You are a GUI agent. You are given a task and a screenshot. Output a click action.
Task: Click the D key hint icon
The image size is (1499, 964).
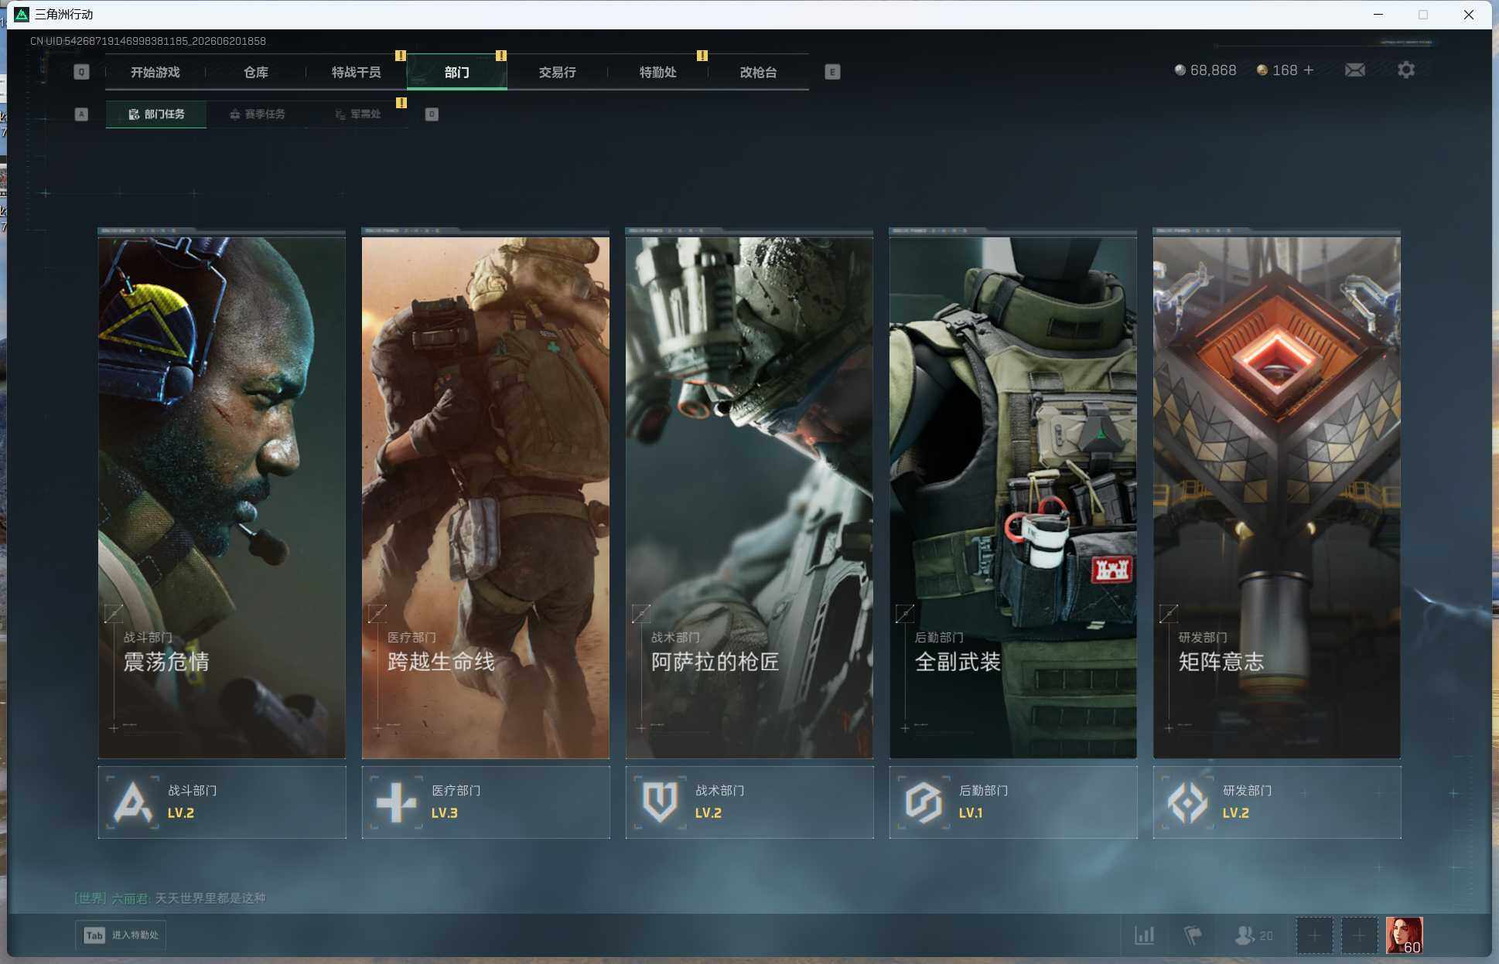(432, 114)
